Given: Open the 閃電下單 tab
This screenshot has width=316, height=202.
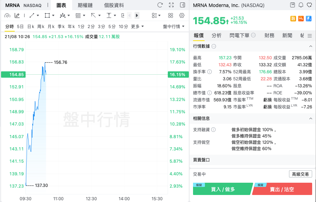Looking at the screenshot, I should [239, 35].
